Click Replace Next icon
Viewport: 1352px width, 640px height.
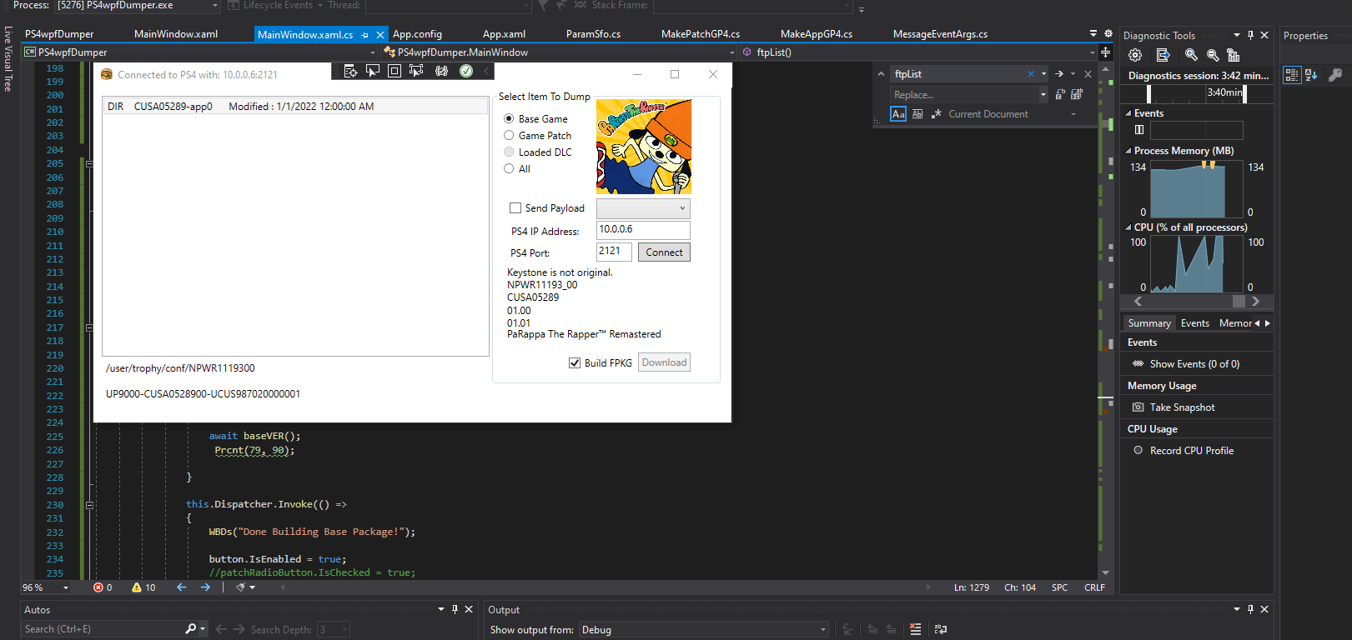(x=1060, y=94)
